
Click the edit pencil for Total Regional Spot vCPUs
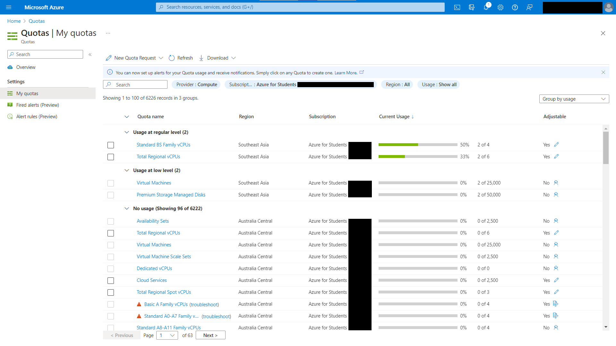pyautogui.click(x=556, y=292)
